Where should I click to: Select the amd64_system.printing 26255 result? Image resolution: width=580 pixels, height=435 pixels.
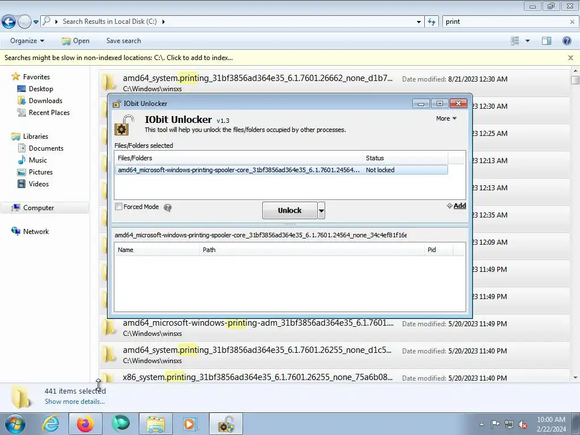click(334, 355)
